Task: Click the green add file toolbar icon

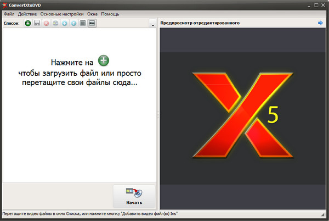Action: click(x=27, y=24)
